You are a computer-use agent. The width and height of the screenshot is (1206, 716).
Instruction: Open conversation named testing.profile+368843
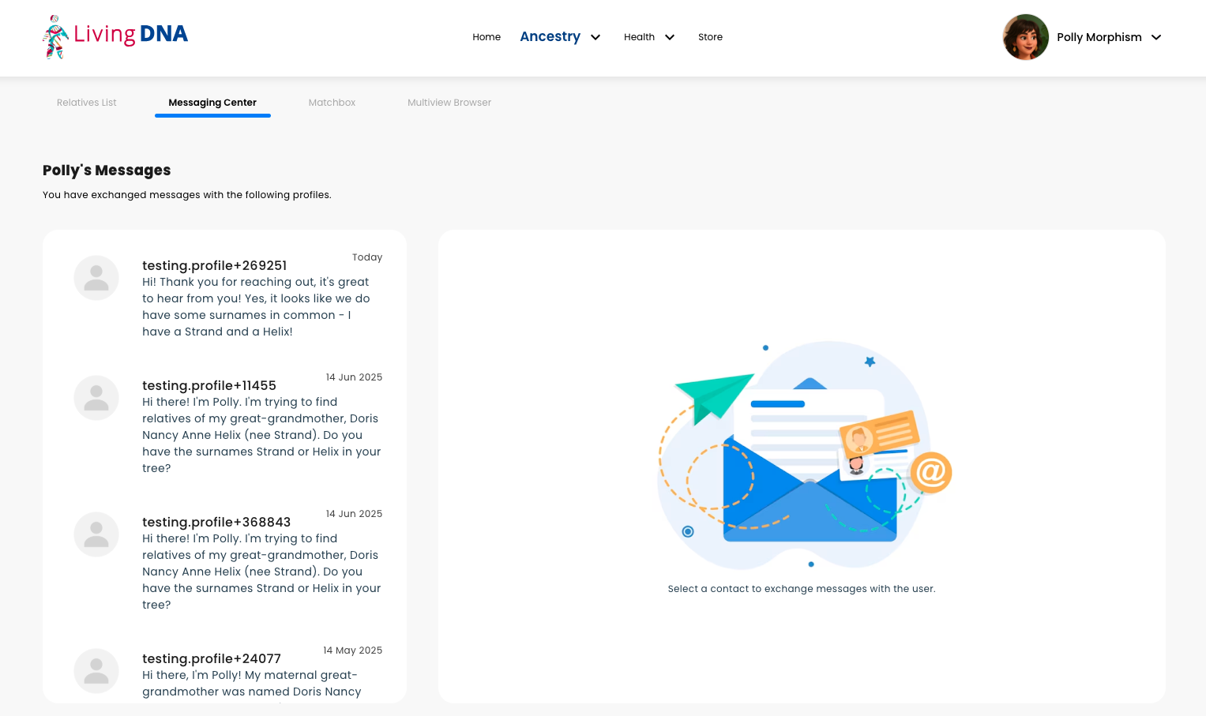click(216, 522)
